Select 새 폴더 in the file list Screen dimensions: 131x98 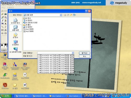(x=27, y=25)
